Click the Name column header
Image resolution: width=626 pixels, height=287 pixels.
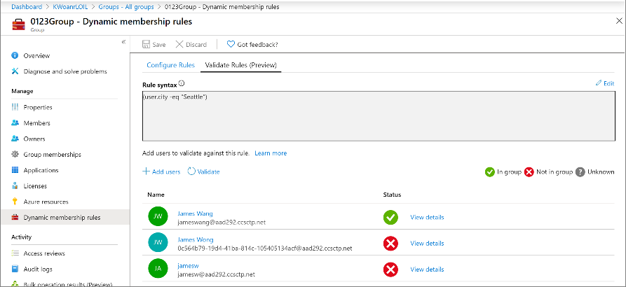point(156,195)
